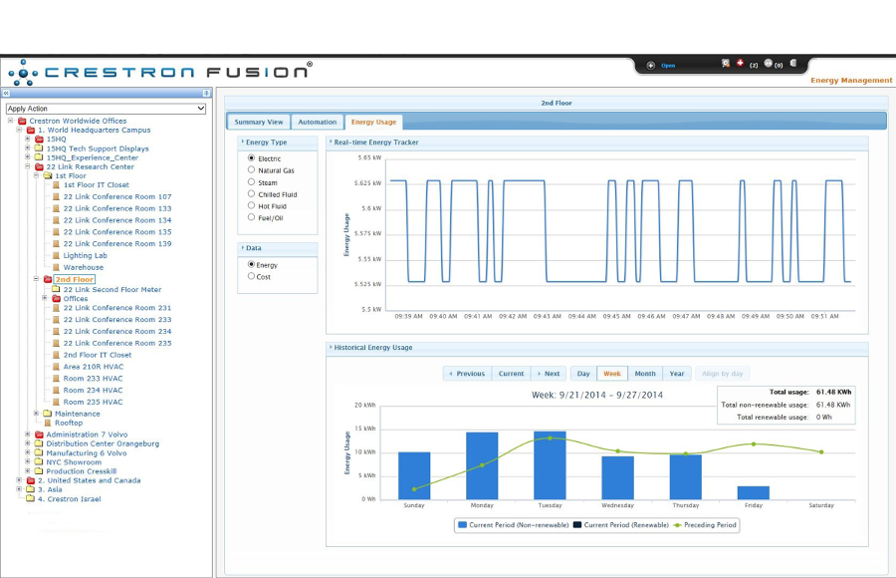Select the Fuel/Oil energy type
Image resolution: width=896 pixels, height=578 pixels.
click(x=252, y=217)
